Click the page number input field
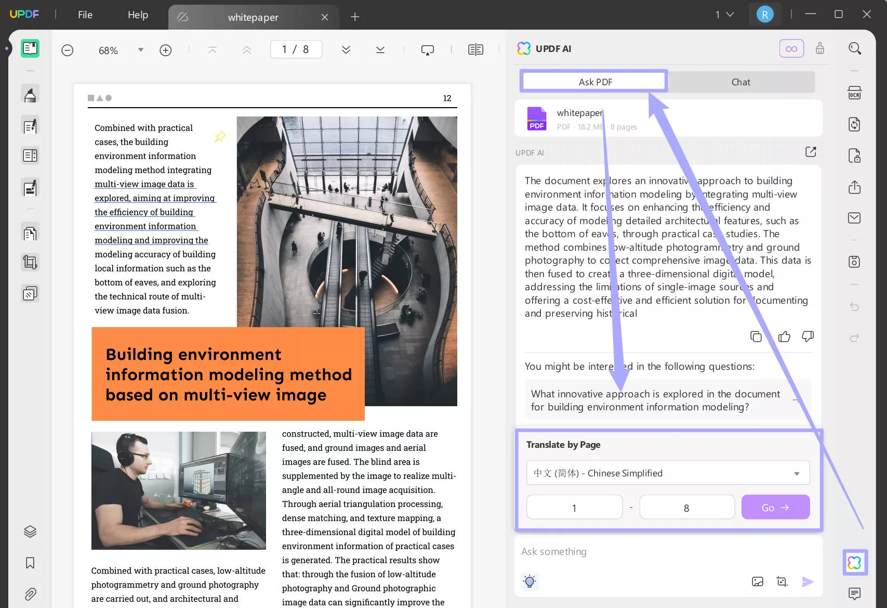Viewport: 887px width, 608px height. point(296,49)
